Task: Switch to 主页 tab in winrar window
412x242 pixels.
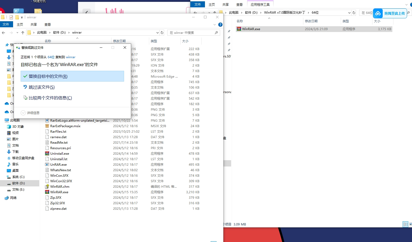Action: coord(20,24)
